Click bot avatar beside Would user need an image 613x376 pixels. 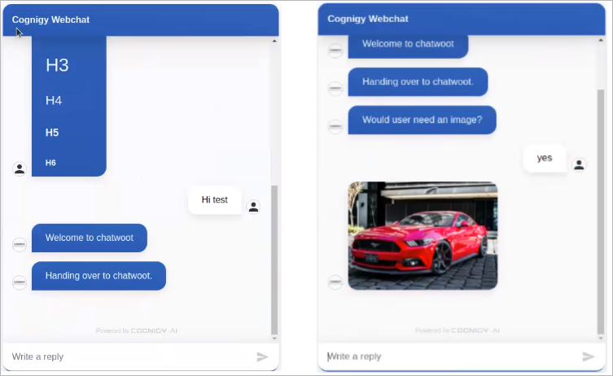point(335,126)
